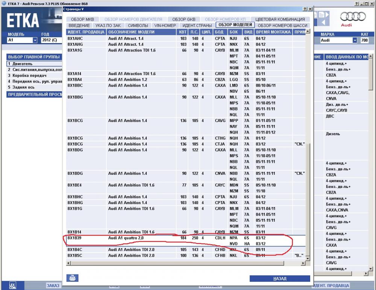The image size is (376, 290).
Task: Click the ВЫБОР ГЛАВНОЙ ГРУППЫ header
Action: click(34, 57)
